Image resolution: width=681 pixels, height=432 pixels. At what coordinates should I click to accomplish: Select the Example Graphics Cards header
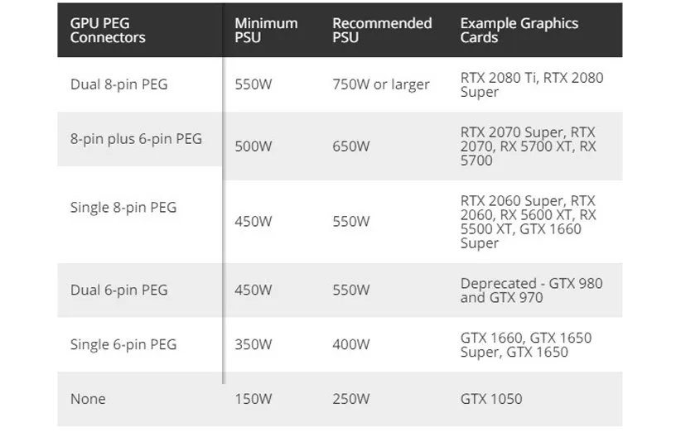(x=519, y=30)
